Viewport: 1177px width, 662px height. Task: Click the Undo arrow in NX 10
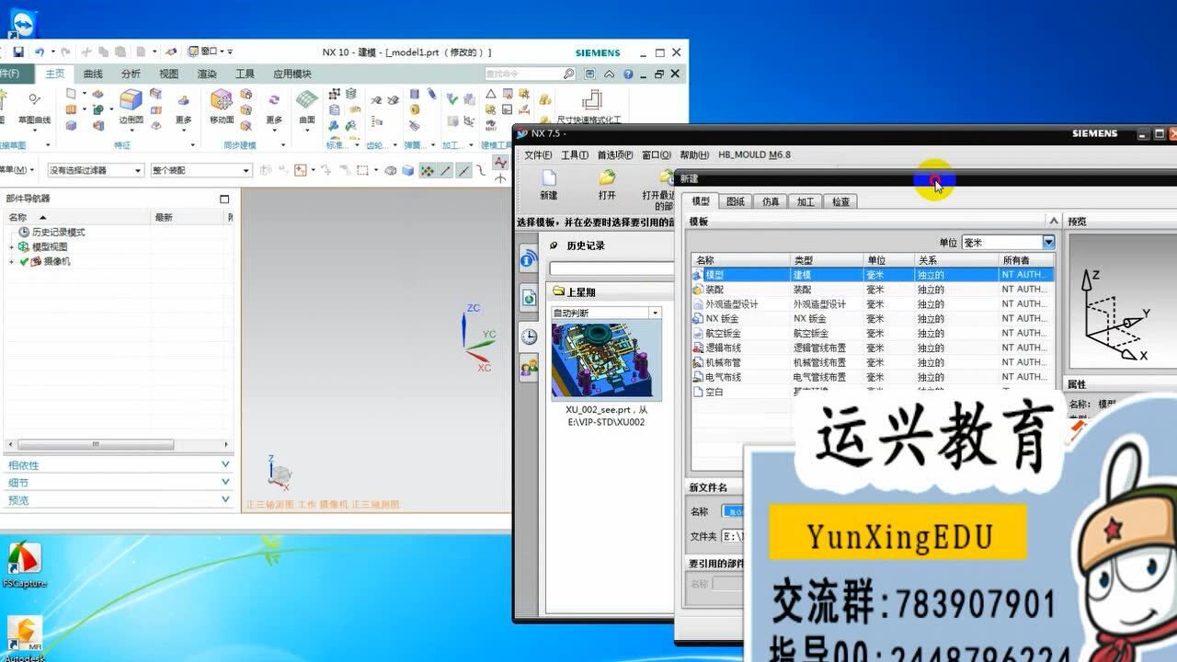coord(40,52)
